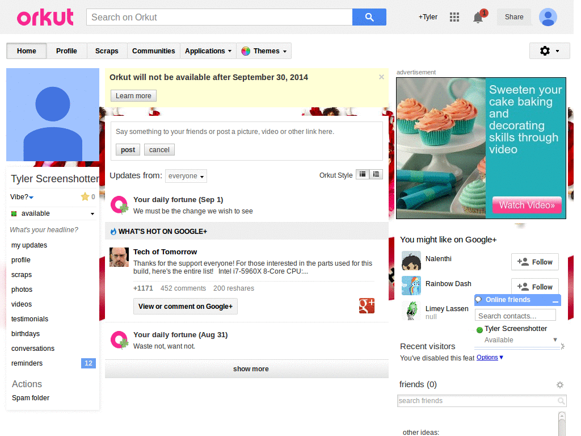Click Aug 31 daily fortune icon
The height and width of the screenshot is (436, 581).
coord(119,340)
